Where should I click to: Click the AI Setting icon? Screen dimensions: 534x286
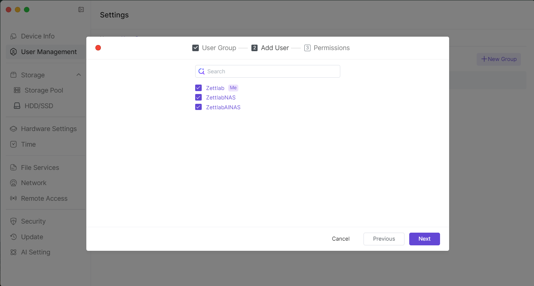(x=13, y=252)
